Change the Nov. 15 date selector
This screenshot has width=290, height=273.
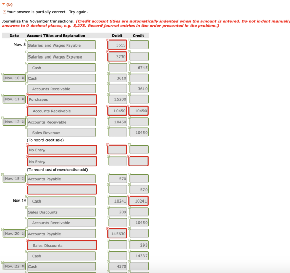[x=15, y=179]
